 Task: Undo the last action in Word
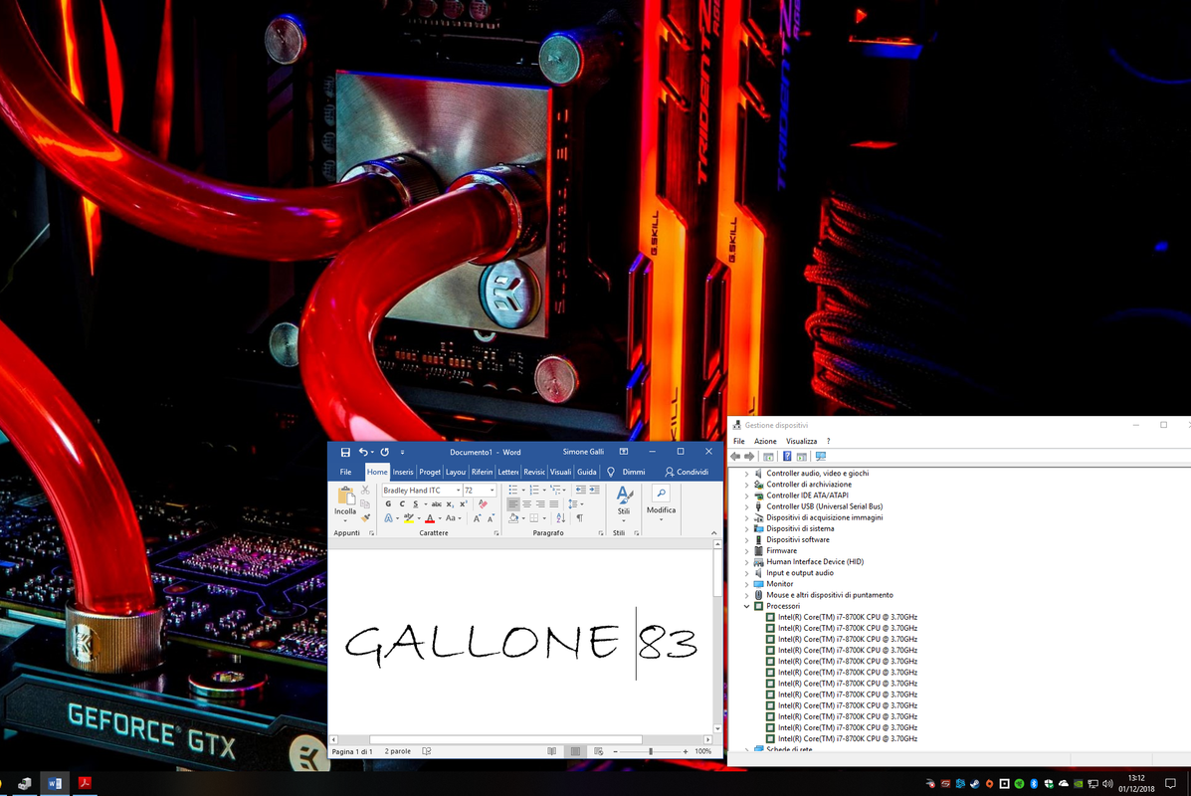(x=364, y=452)
